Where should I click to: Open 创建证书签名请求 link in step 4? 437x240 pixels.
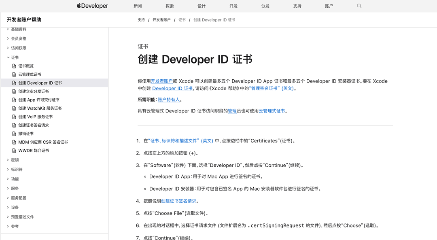point(178,201)
